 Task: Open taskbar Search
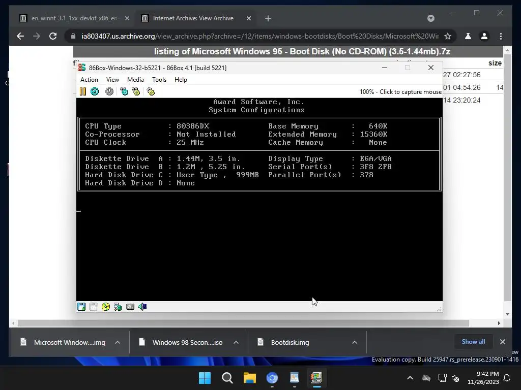pos(227,378)
